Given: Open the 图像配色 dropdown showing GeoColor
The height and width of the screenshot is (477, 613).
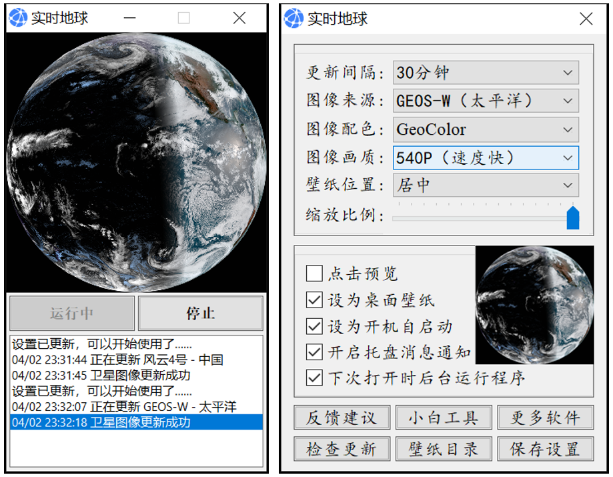Looking at the screenshot, I should point(486,129).
